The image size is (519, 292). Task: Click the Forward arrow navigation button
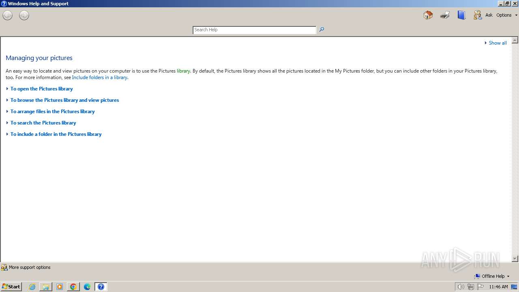tap(24, 15)
